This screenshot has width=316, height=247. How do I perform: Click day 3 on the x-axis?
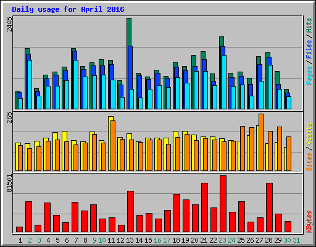(39, 240)
